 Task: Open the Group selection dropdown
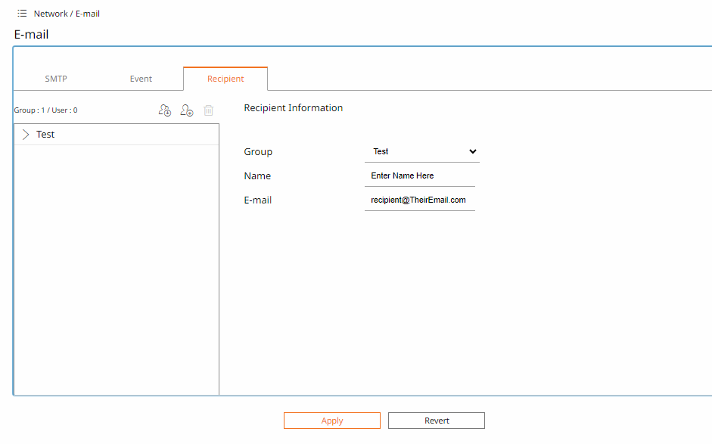(x=421, y=151)
